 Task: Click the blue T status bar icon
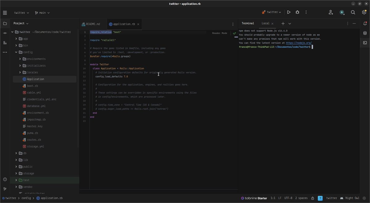click(x=321, y=198)
